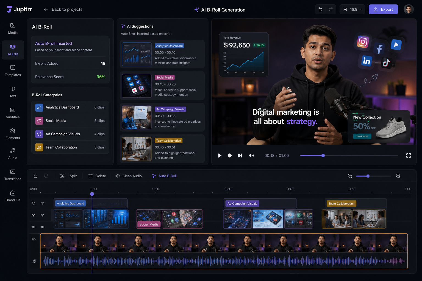Open the Media sidebar panel
This screenshot has height=281, width=422.
coord(13,29)
